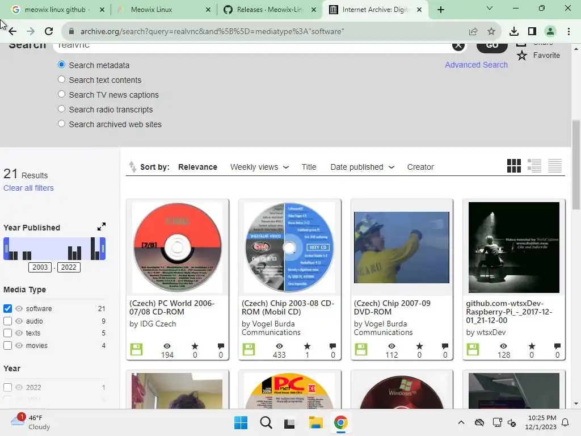Switch to tile grid view
581x436 pixels.
514,166
